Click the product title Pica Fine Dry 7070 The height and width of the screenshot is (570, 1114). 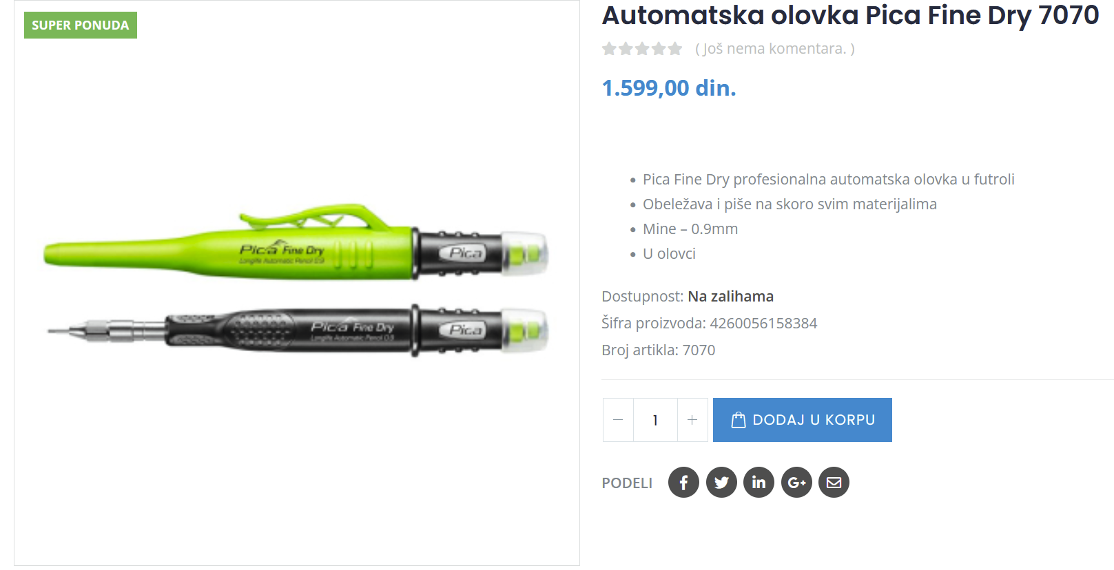[850, 15]
